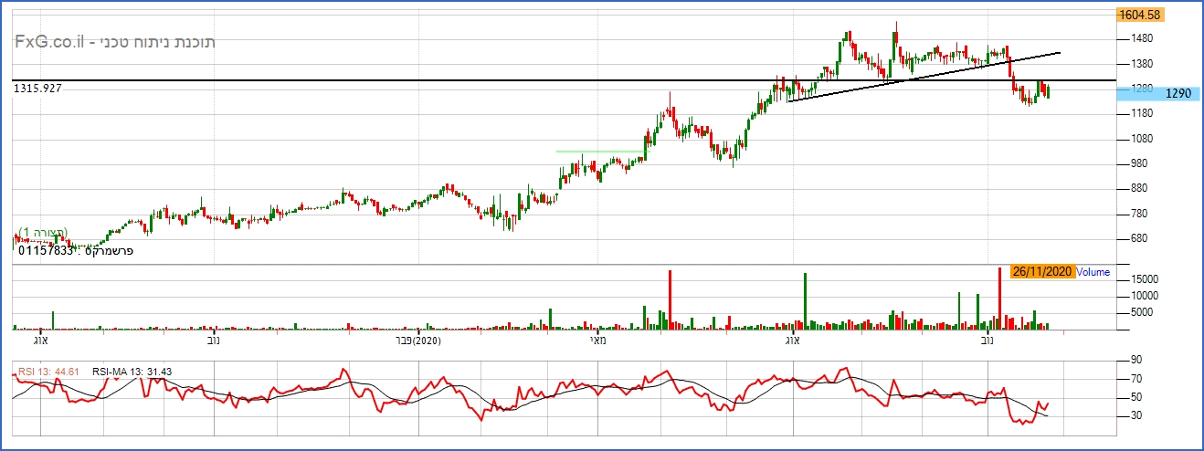Screen dimensions: 1204x451
Task: Select the short light green horizontal line
Action: (x=598, y=151)
